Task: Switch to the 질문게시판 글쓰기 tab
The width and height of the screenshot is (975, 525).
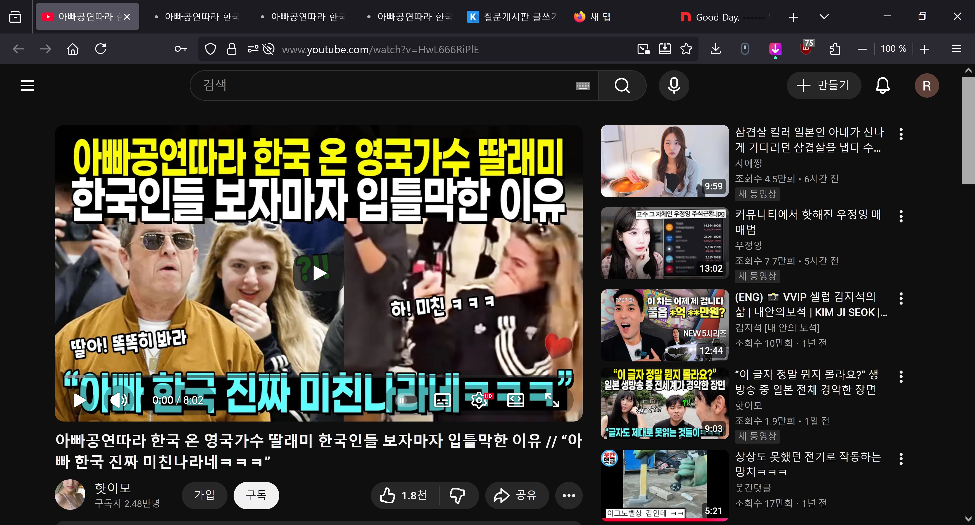Action: pos(512,17)
